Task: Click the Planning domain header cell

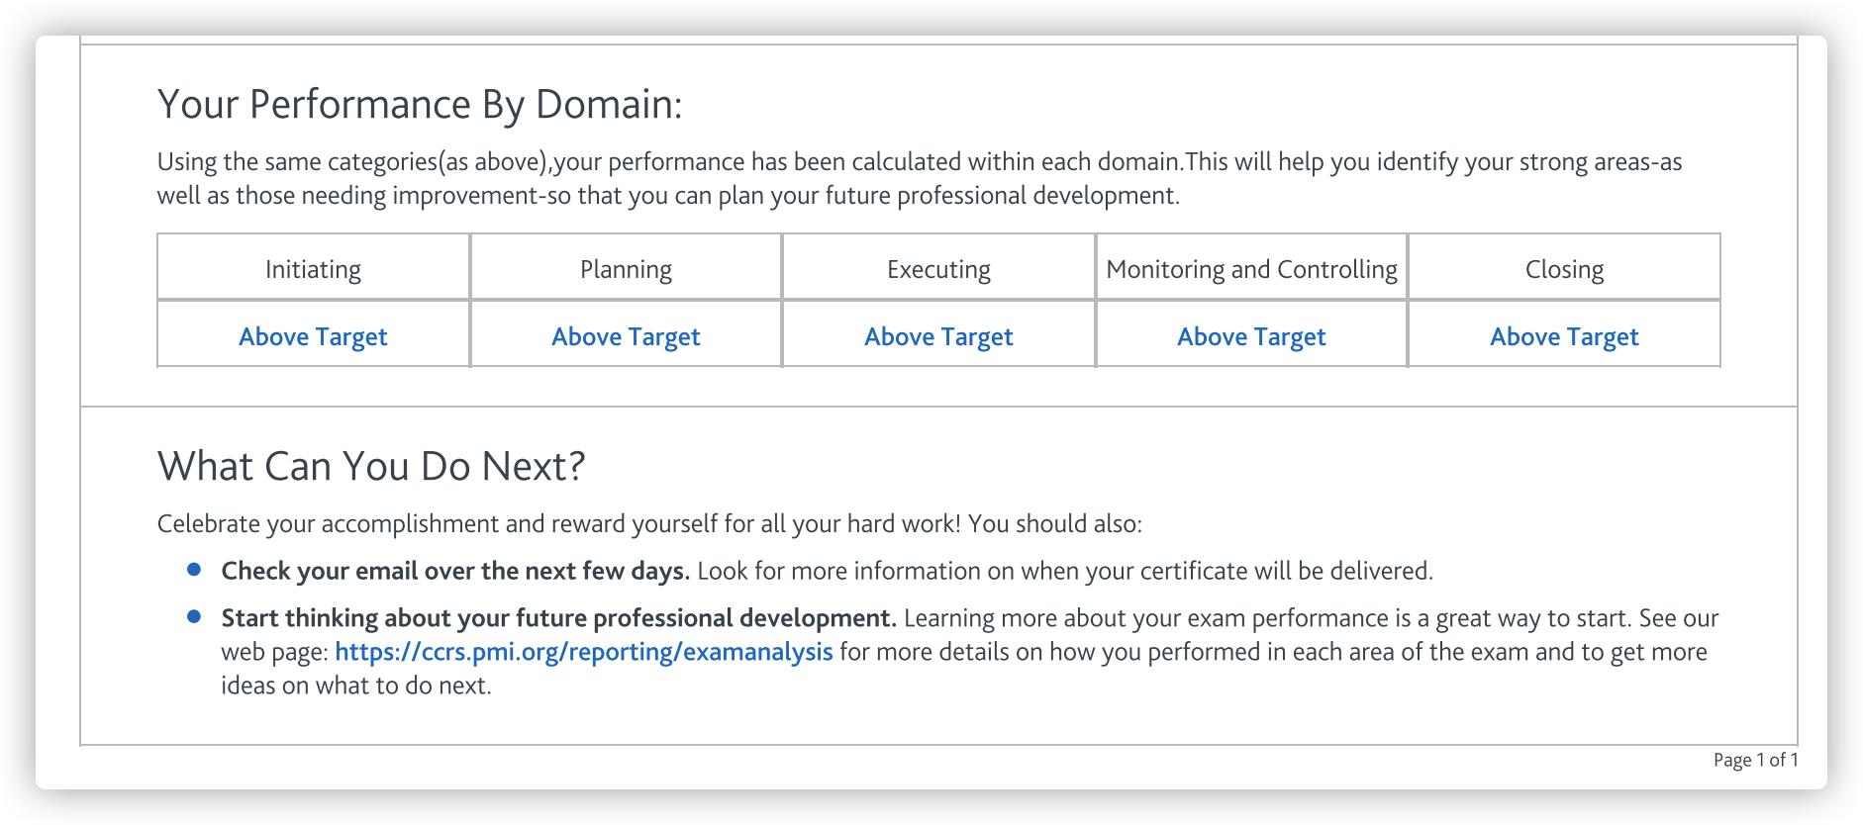Action: 626,269
